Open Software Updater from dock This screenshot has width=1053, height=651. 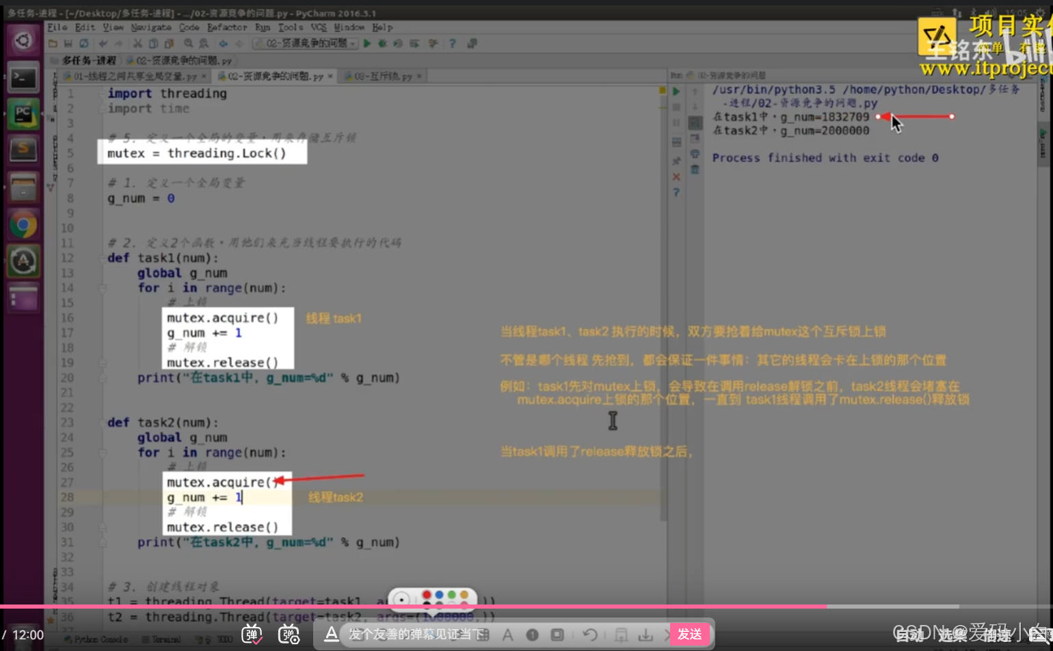(23, 261)
